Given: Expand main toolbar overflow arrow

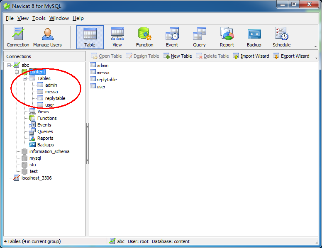Looking at the screenshot, I should (316, 46).
